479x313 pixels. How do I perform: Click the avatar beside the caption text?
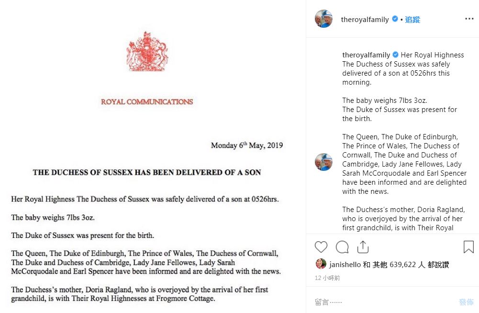pos(323,162)
